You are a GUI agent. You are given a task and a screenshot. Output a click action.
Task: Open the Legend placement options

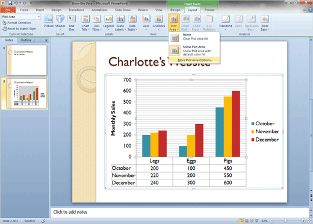(108, 23)
